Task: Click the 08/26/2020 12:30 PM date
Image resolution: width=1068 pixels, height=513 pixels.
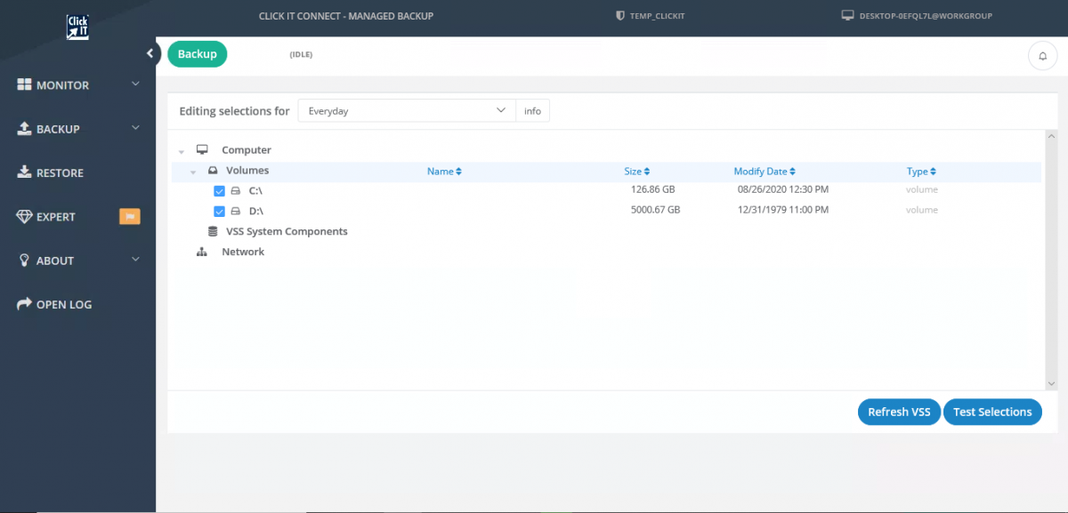Action: coord(783,189)
